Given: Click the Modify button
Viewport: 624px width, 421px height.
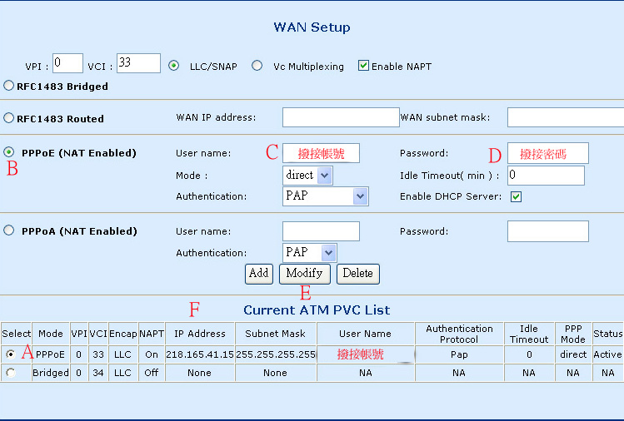Looking at the screenshot, I should pyautogui.click(x=304, y=273).
